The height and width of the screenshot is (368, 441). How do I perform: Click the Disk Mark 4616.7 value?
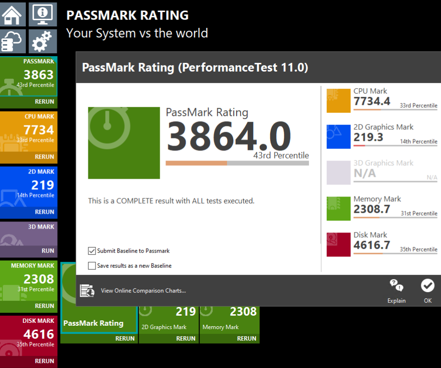click(x=372, y=245)
